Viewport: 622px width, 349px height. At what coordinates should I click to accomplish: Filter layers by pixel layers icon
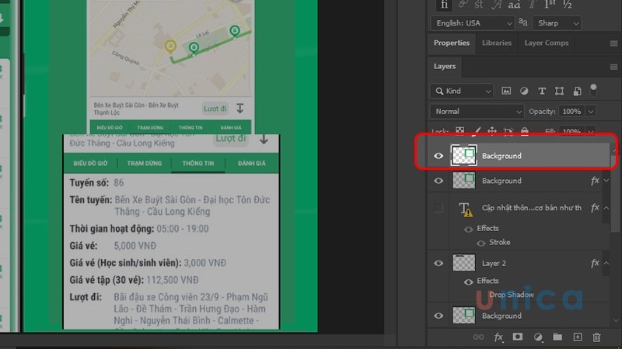pyautogui.click(x=506, y=91)
